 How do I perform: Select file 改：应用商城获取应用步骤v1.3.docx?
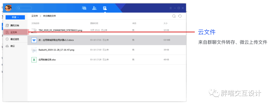point(107,40)
